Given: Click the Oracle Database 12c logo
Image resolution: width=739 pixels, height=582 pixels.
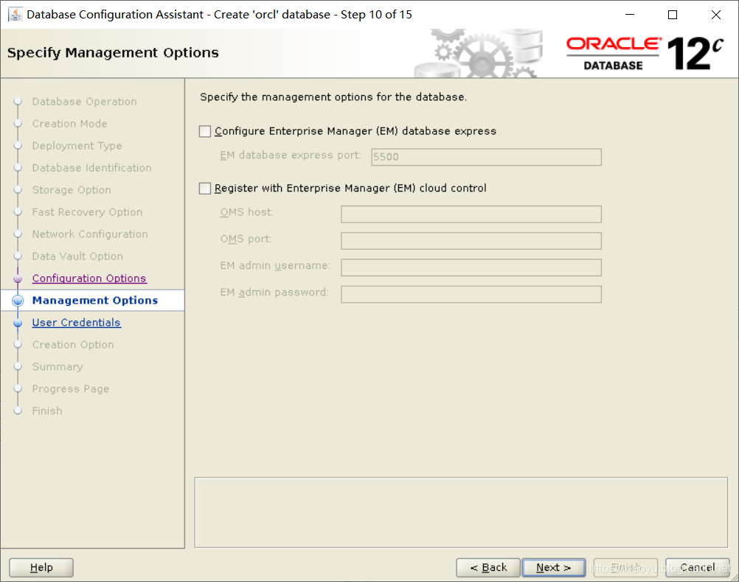Looking at the screenshot, I should [645, 54].
